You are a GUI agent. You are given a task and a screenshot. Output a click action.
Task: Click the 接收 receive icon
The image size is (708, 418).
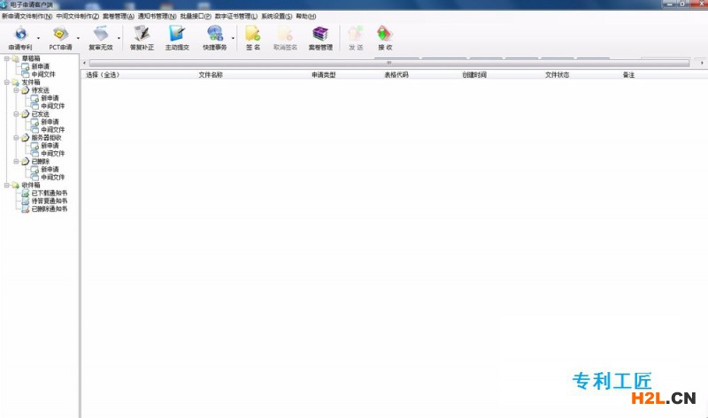tap(385, 34)
